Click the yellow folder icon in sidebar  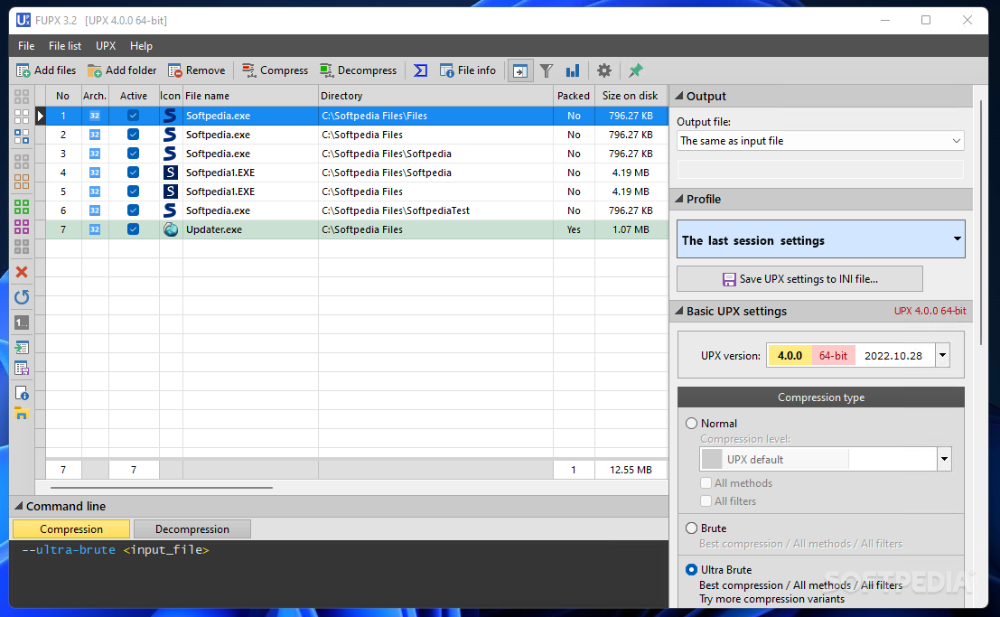tap(22, 414)
